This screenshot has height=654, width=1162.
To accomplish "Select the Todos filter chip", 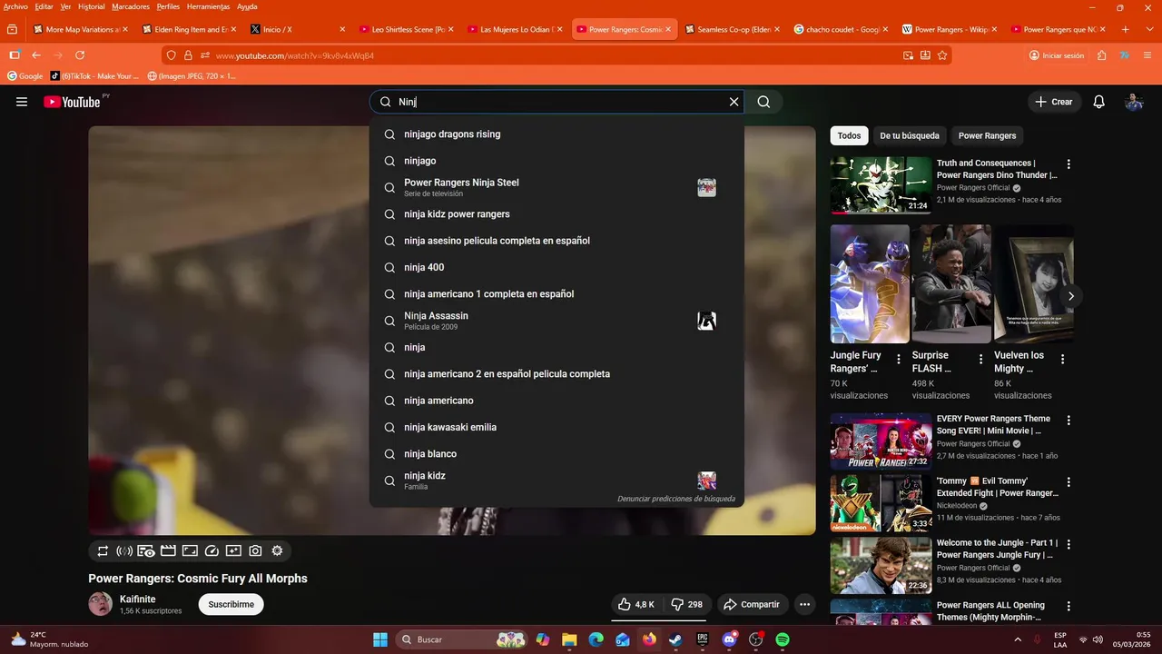I will coord(849,135).
